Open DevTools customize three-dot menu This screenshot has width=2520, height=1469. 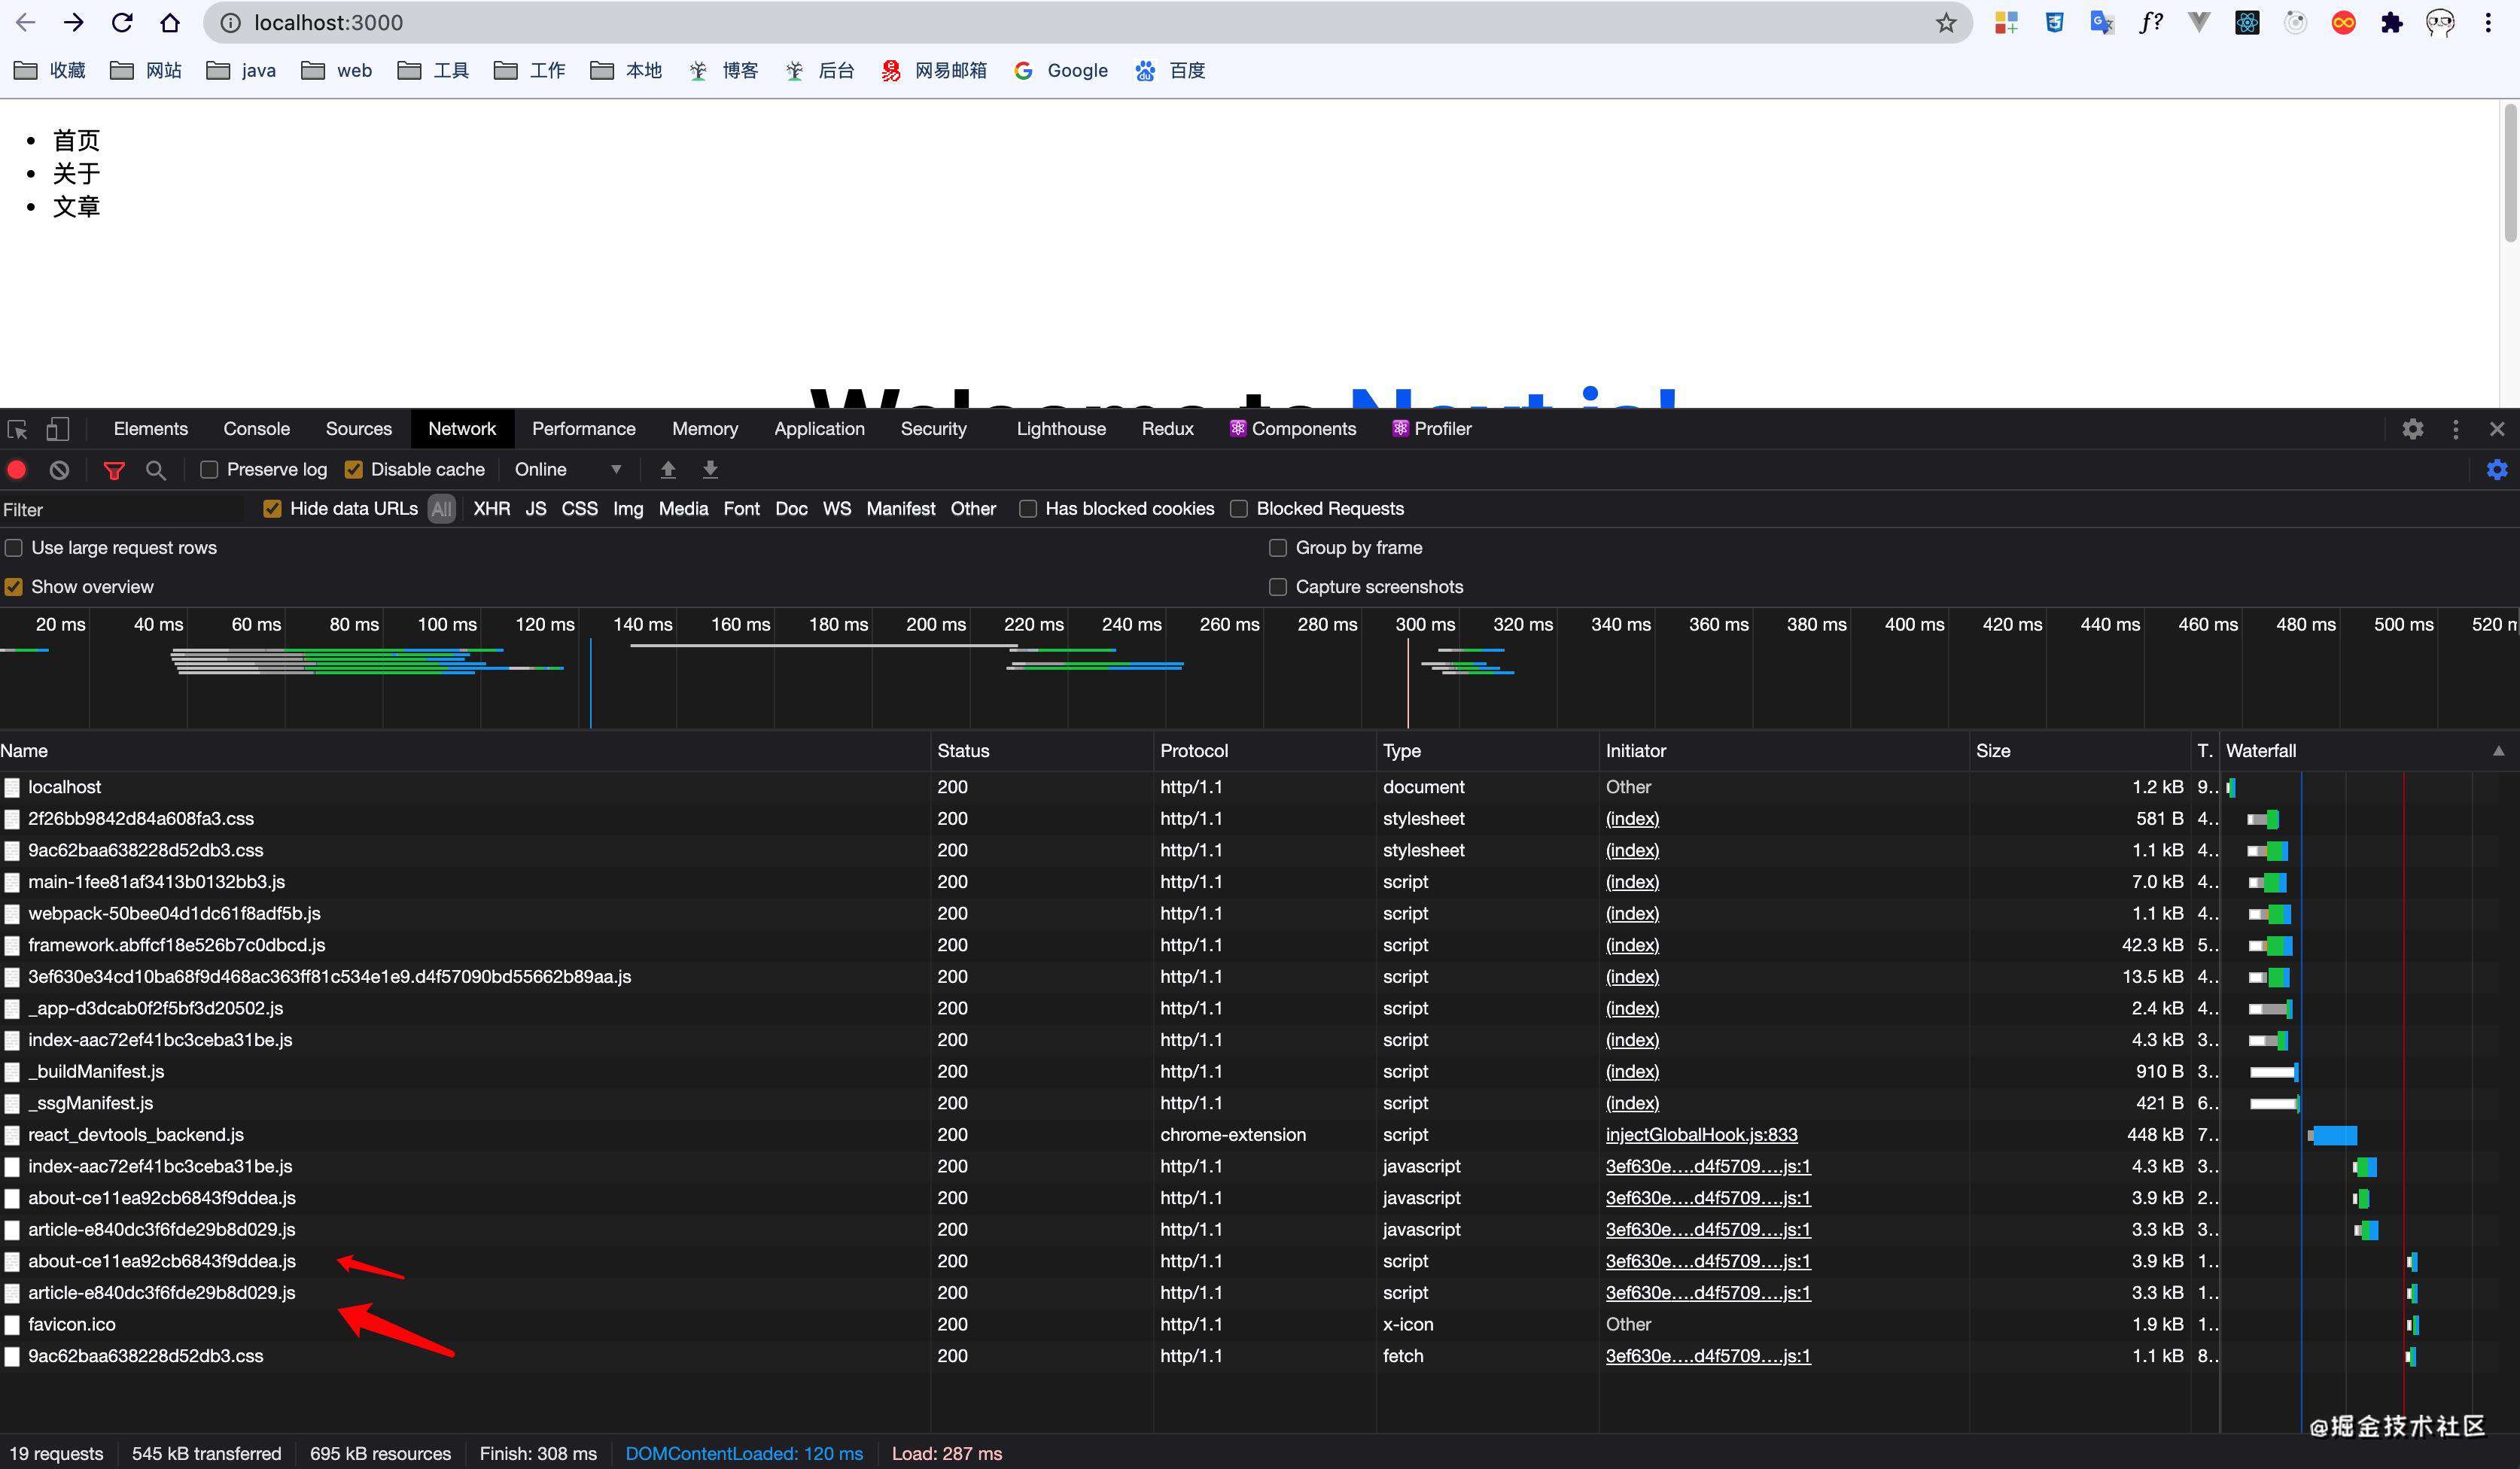coord(2456,429)
